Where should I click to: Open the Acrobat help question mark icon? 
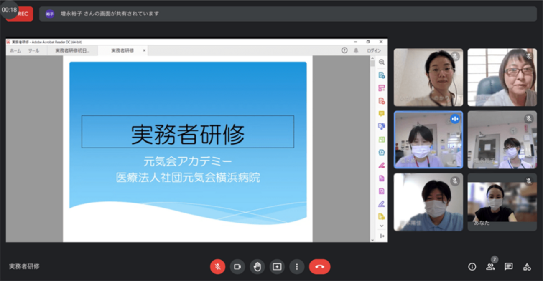(x=344, y=50)
